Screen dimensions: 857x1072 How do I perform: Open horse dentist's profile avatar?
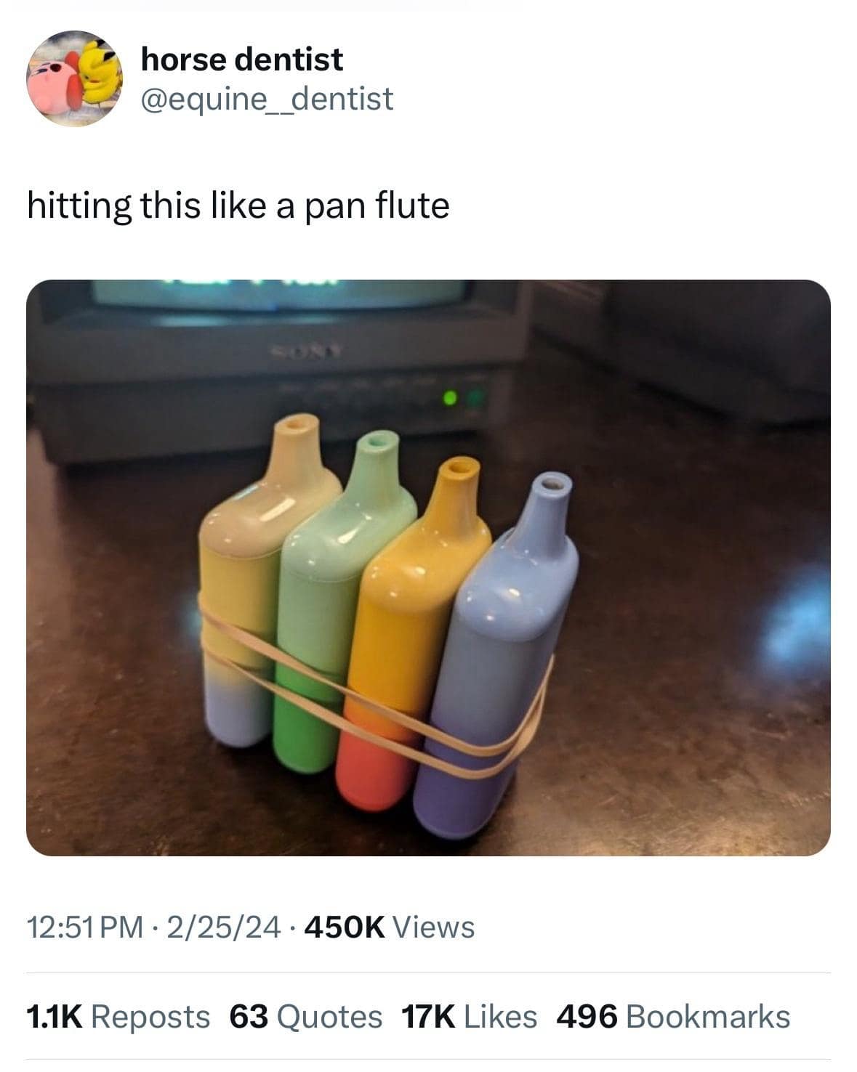point(75,78)
